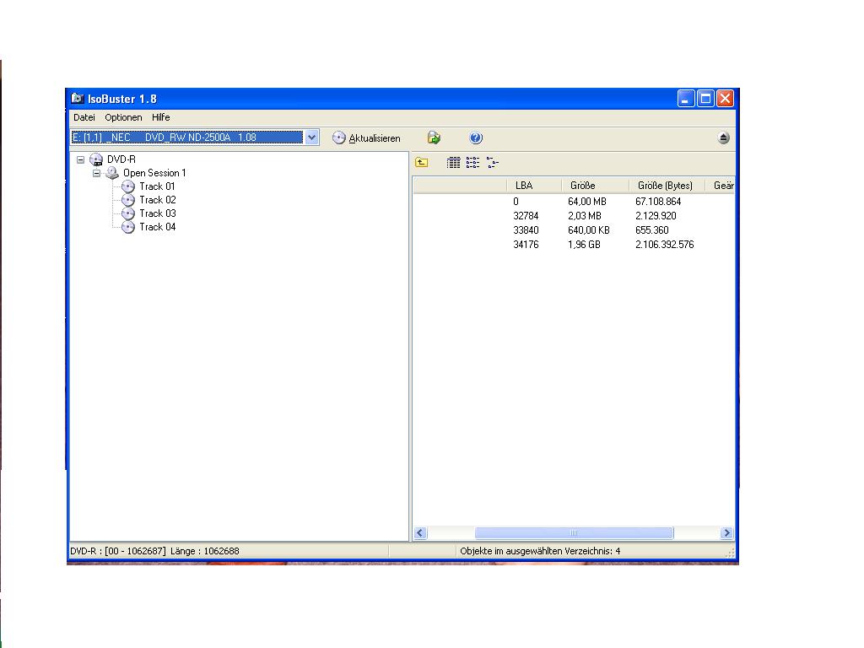Viewport: 864px width, 648px height.
Task: Click the Track 03 disc icon
Action: (x=128, y=213)
